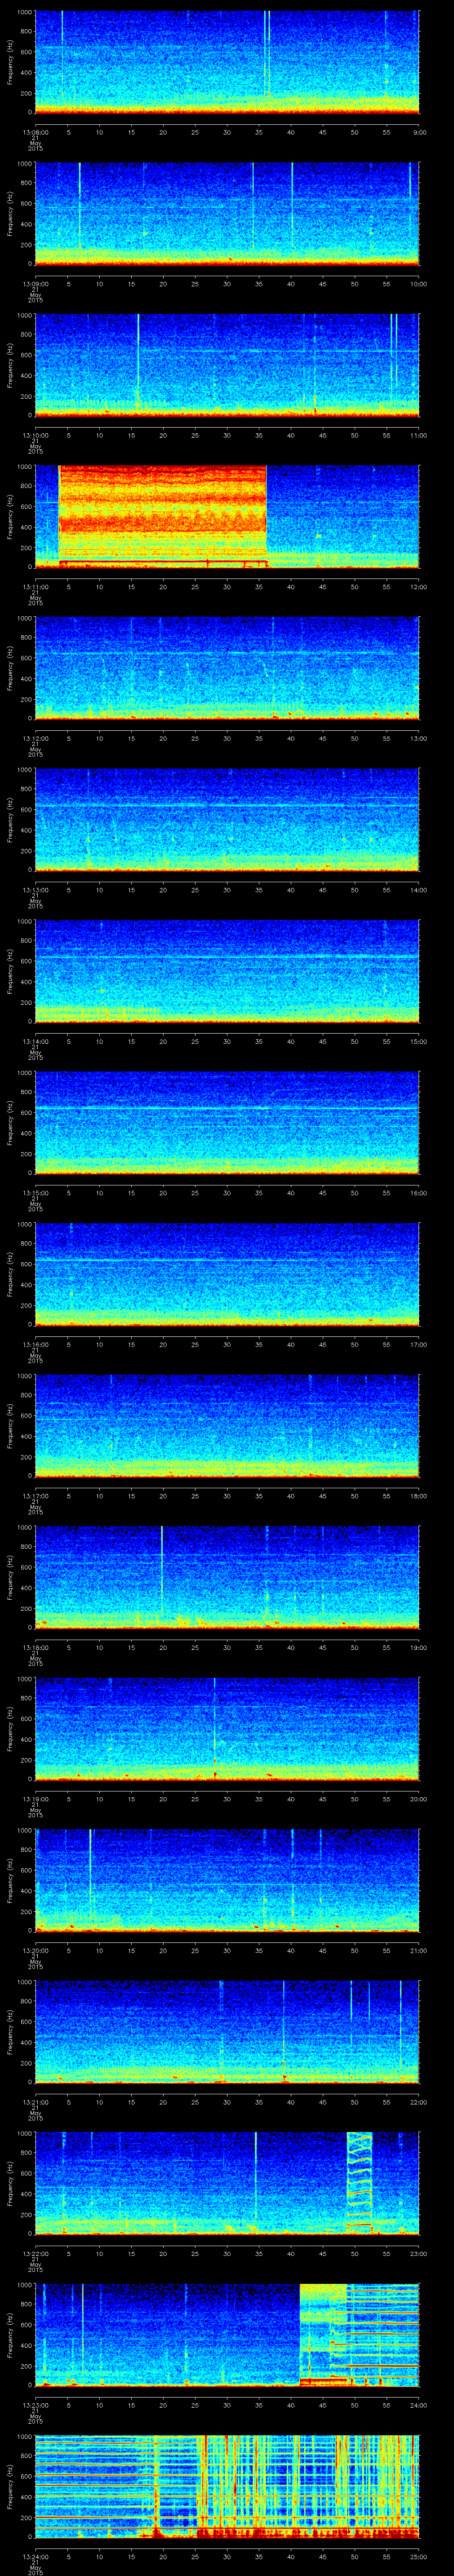Screen dimensions: 454x2576
Task: Click the "13:13:00" start time label
Action: tap(35, 890)
